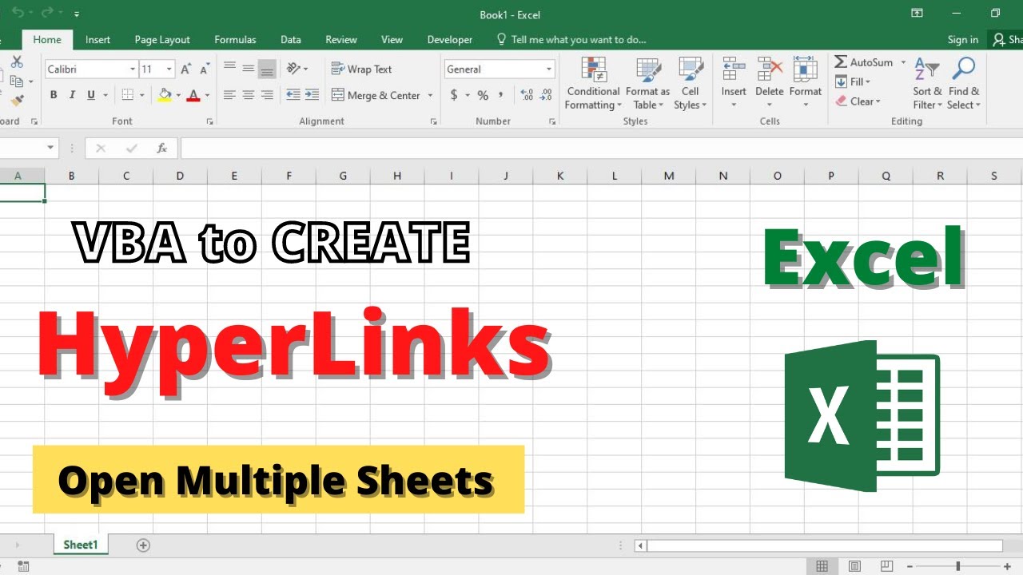Click into the formula bar

pyautogui.click(x=601, y=148)
